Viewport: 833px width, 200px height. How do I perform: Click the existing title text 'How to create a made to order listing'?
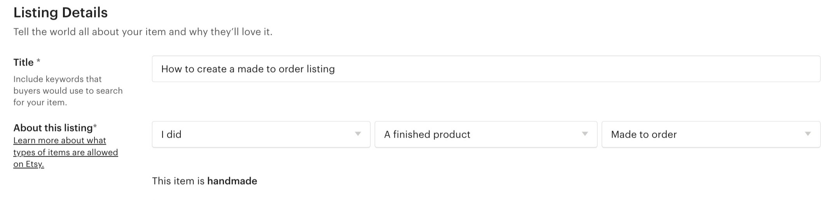pyautogui.click(x=248, y=69)
